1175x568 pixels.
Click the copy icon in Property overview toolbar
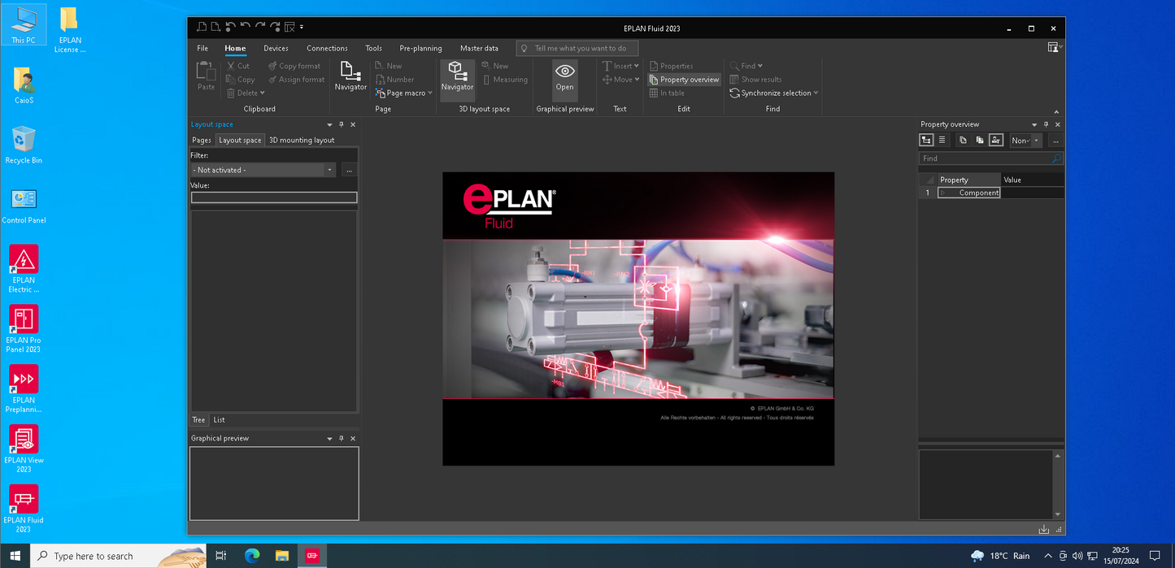coord(963,141)
